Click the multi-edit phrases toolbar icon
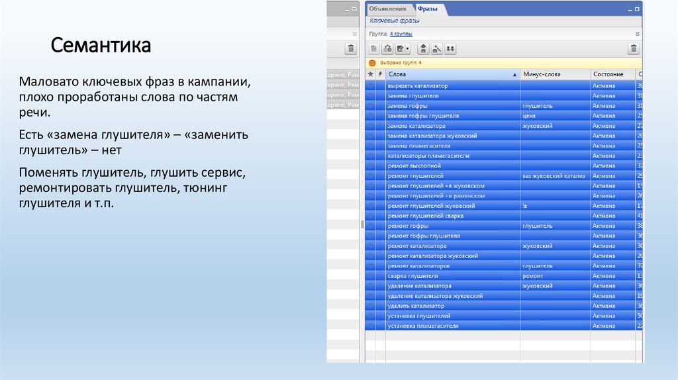Image resolution: width=678 pixels, height=380 pixels. pyautogui.click(x=387, y=49)
